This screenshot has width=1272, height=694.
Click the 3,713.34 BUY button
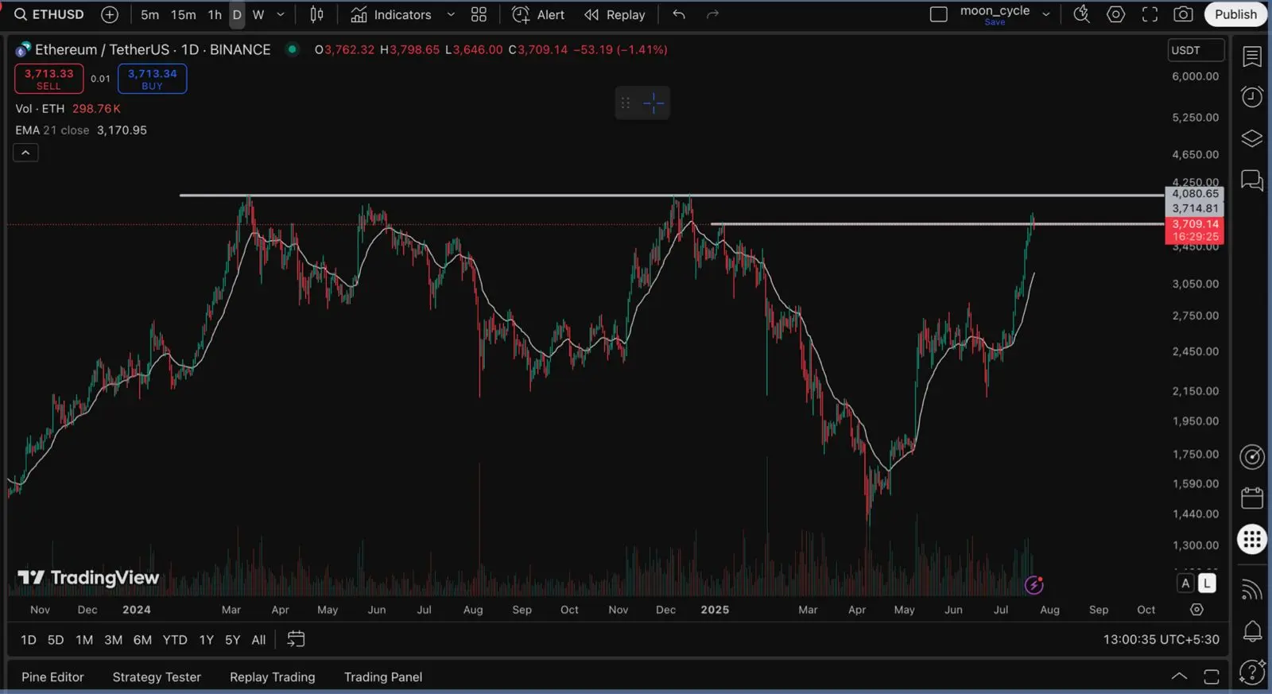pos(152,79)
